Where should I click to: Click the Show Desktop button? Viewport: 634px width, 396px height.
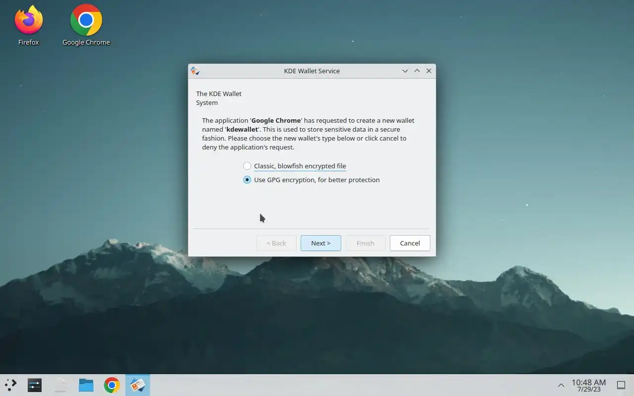click(621, 385)
